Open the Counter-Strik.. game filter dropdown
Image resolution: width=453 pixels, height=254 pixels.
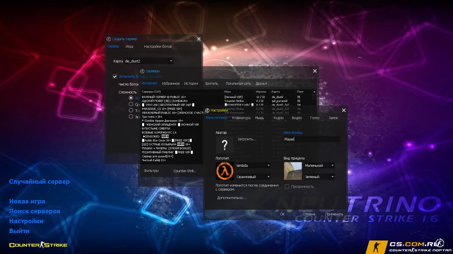185,171
